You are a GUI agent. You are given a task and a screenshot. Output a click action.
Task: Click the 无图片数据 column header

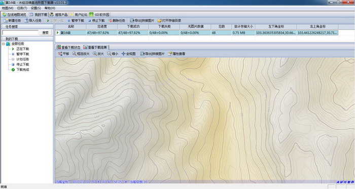[x=196, y=27]
